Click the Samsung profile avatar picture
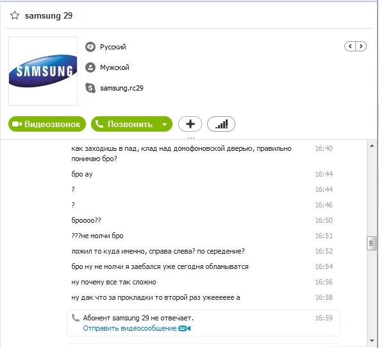The height and width of the screenshot is (348, 379). click(43, 71)
